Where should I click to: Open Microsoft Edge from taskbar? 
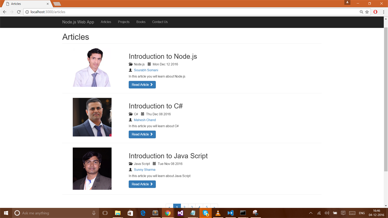(143, 213)
